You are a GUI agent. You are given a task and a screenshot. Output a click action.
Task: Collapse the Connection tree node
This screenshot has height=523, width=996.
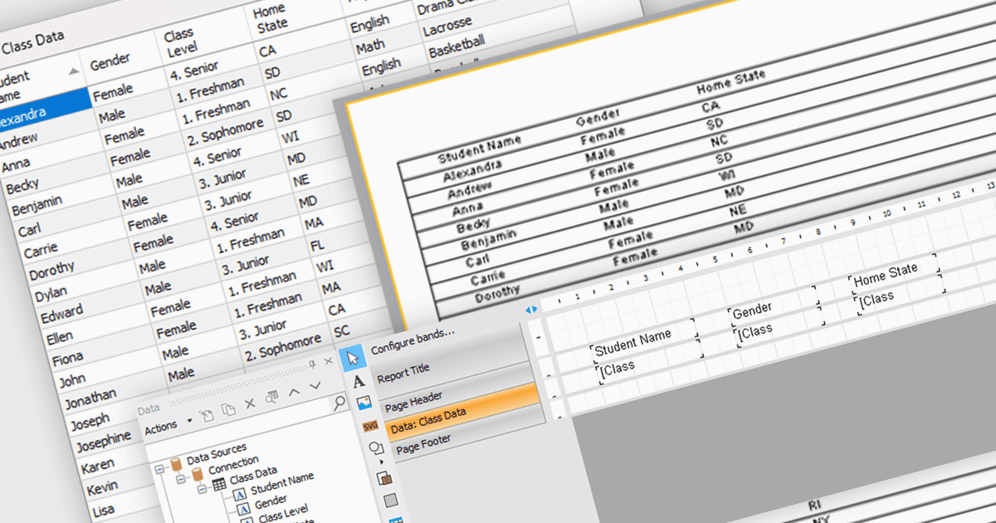point(181,477)
